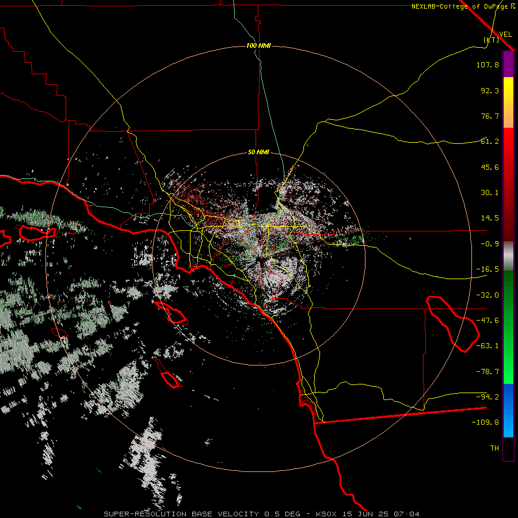Click the VEL label above color scale
The width and height of the screenshot is (518, 518).
(505, 35)
